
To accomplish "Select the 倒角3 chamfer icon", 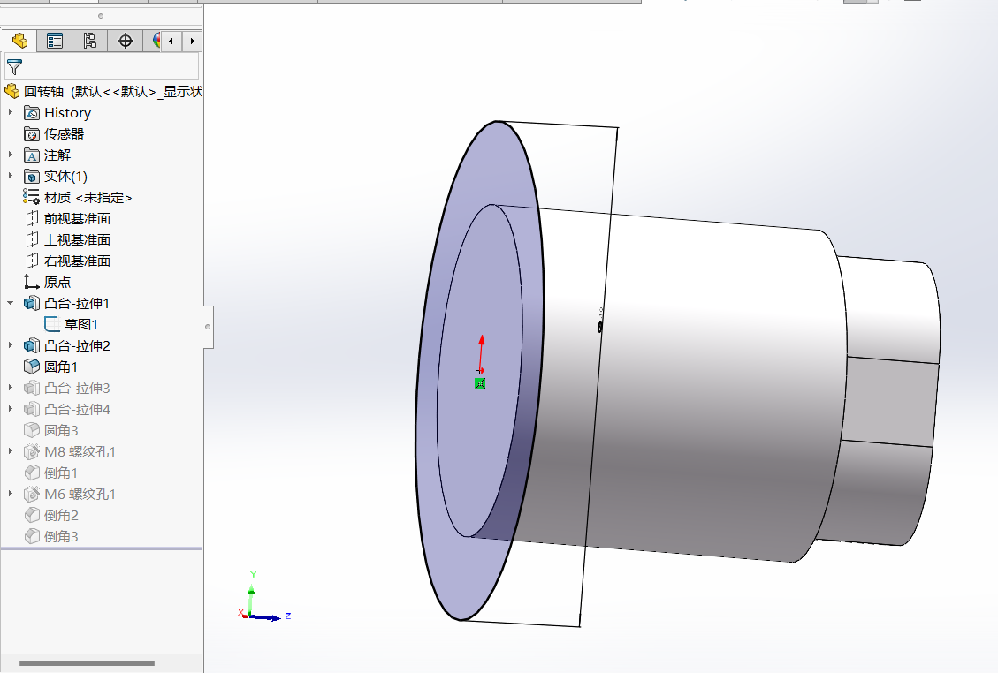I will point(31,536).
